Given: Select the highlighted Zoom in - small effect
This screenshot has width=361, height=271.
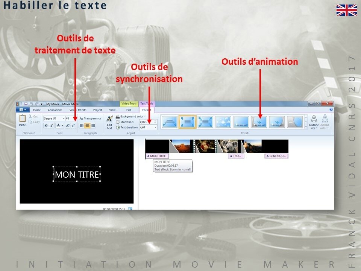Looking at the screenshot, I should pos(187,122).
